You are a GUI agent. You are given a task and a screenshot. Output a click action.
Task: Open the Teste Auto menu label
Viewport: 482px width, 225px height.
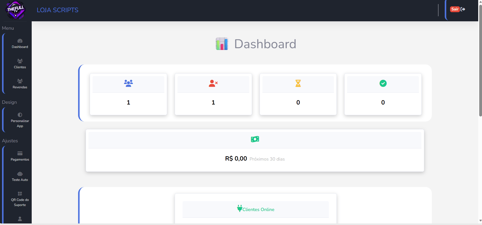tap(20, 180)
